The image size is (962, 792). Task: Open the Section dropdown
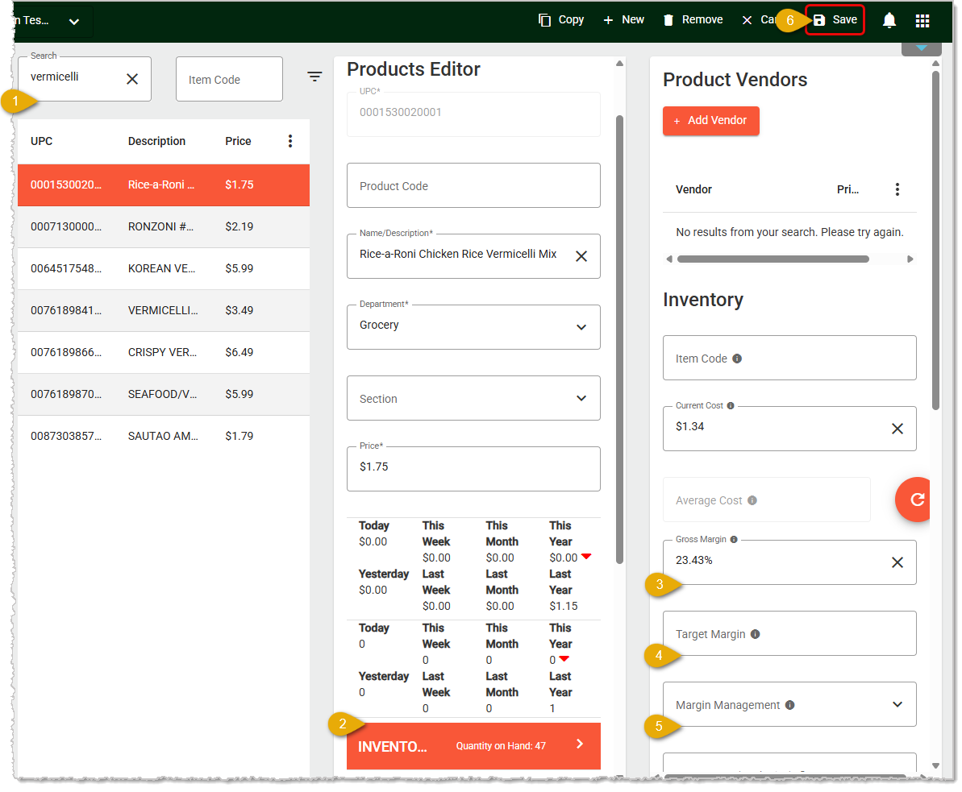pyautogui.click(x=473, y=399)
